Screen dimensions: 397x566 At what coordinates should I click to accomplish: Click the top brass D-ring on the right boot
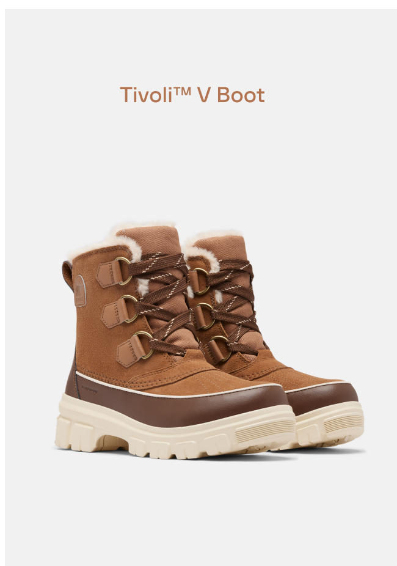pyautogui.click(x=202, y=281)
